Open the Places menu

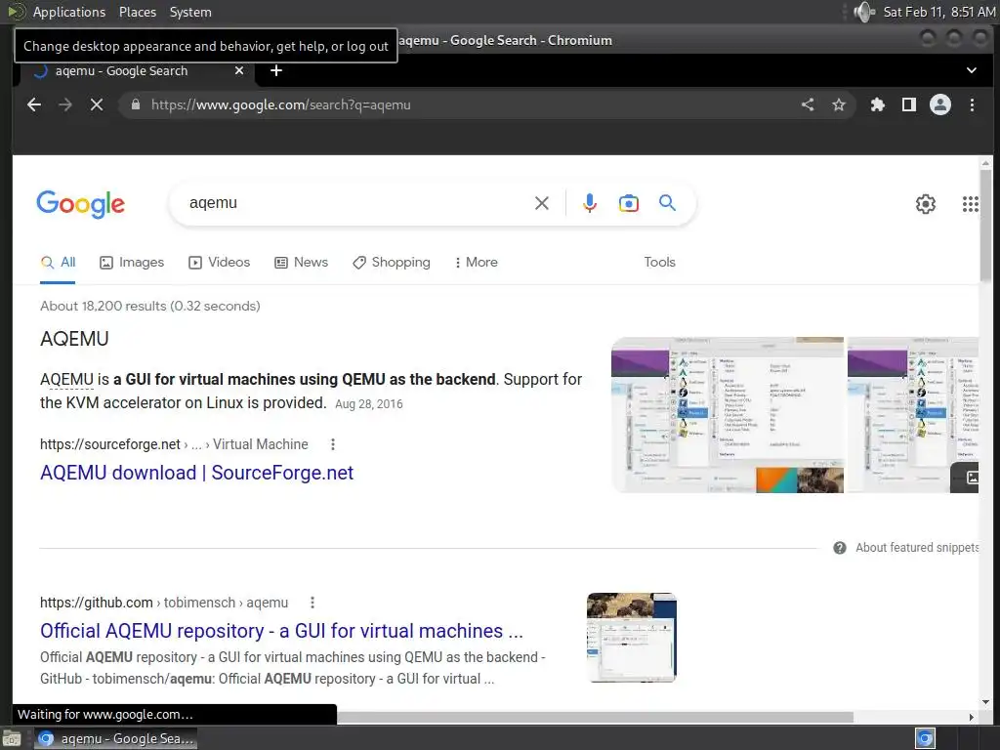pos(138,12)
